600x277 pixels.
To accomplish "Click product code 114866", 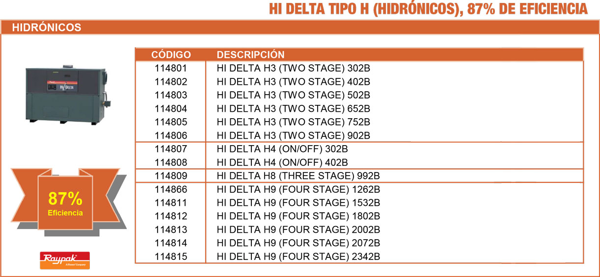I will 171,189.
